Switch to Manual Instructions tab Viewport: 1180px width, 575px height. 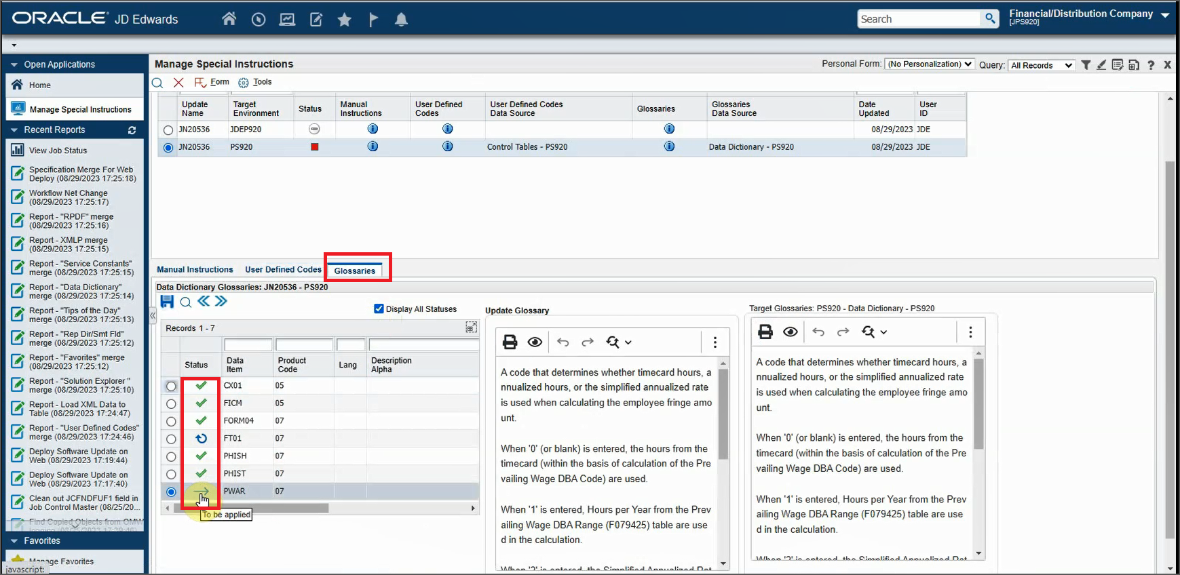(x=195, y=270)
